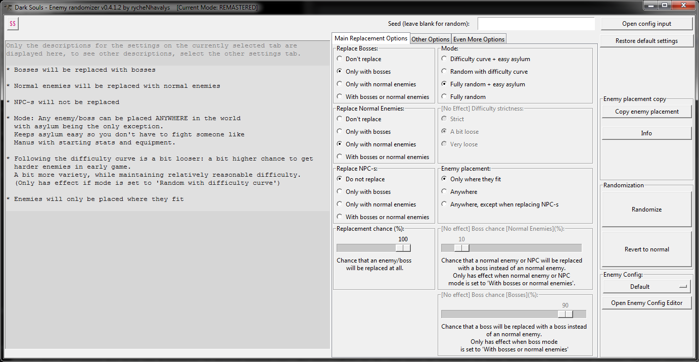Click 'Bosses will be replaced with bosses' line

pos(81,70)
